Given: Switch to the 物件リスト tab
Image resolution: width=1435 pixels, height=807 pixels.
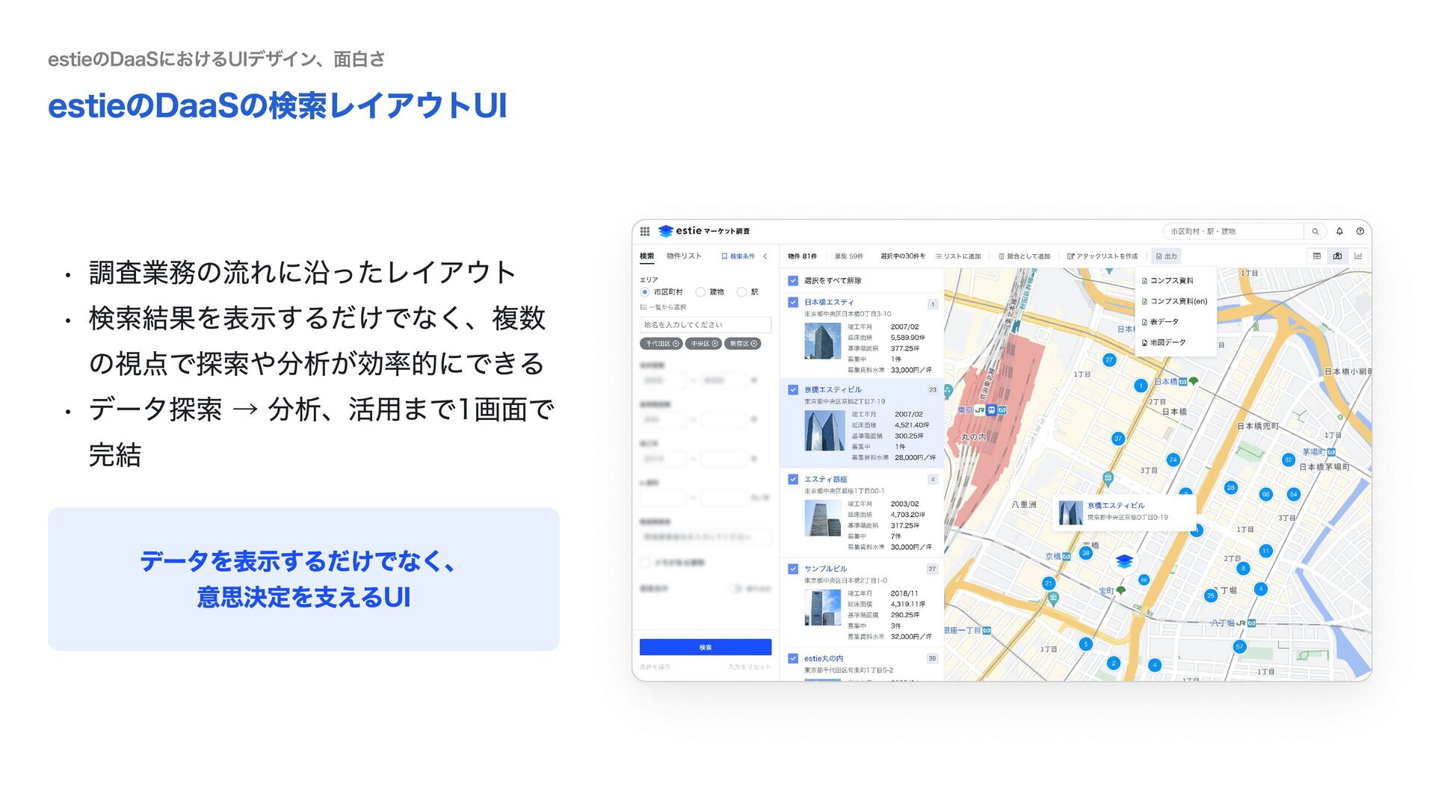Looking at the screenshot, I should (x=684, y=256).
